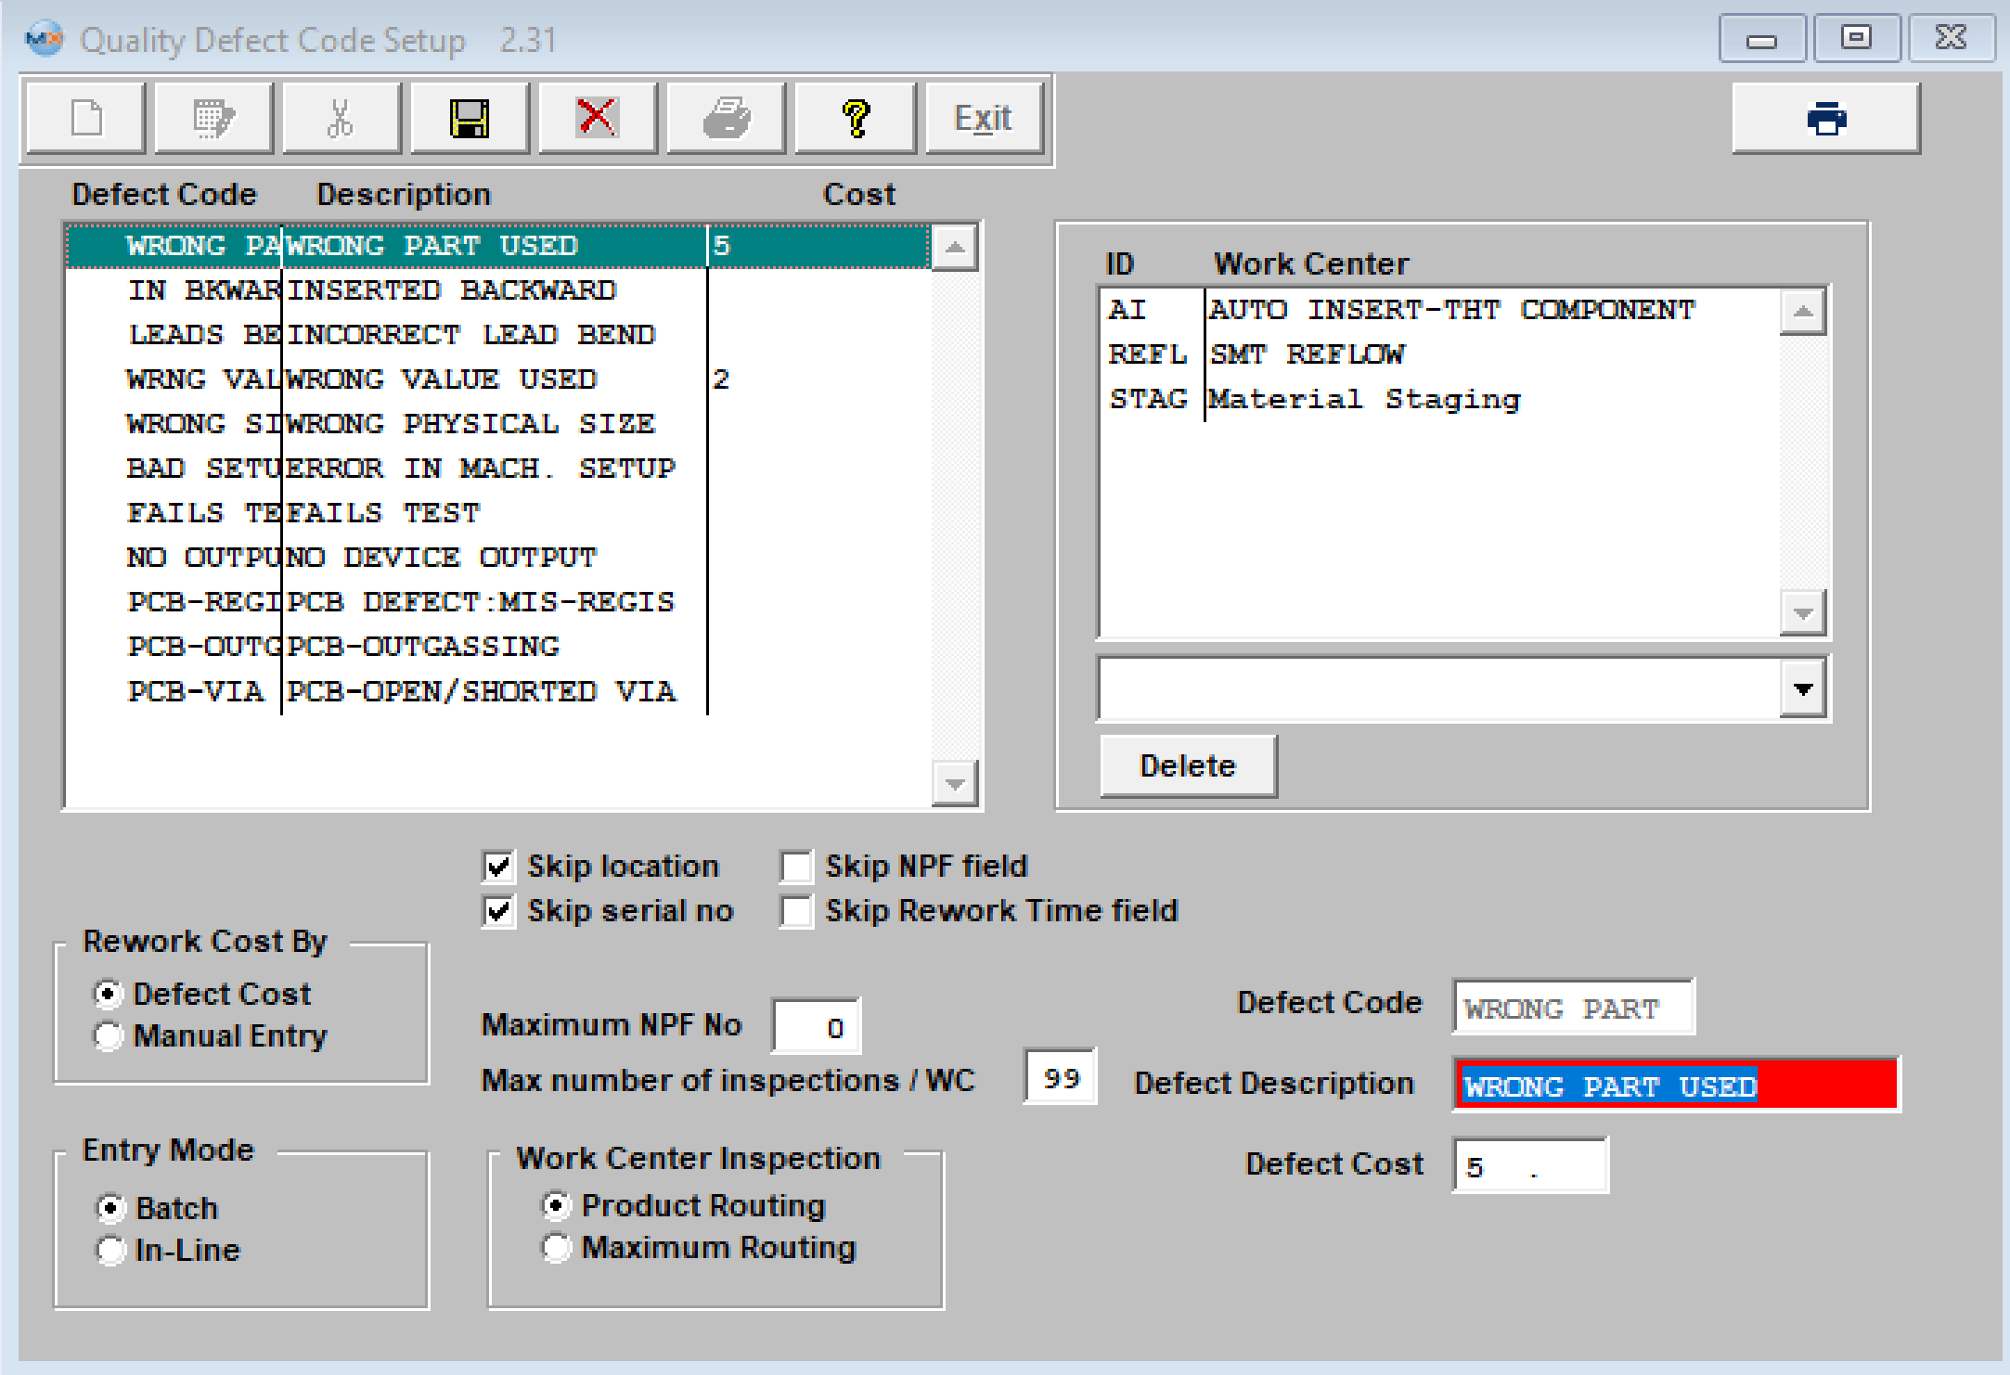The image size is (2010, 1375).
Task: Expand the work center dropdown arrow
Action: click(x=1803, y=689)
